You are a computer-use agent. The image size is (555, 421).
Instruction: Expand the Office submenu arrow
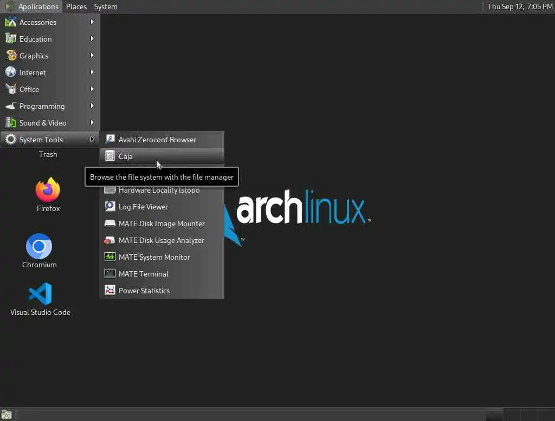[x=92, y=89]
